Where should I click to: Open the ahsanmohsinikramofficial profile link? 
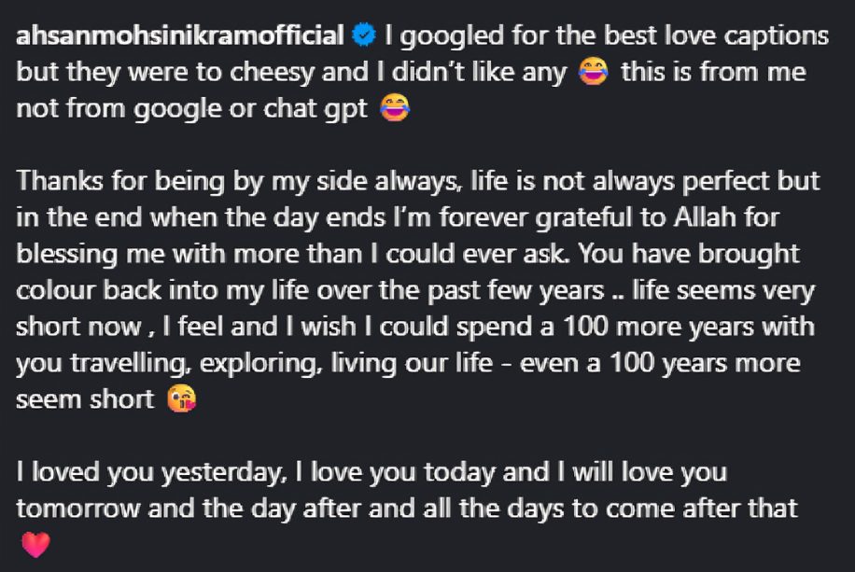click(180, 35)
